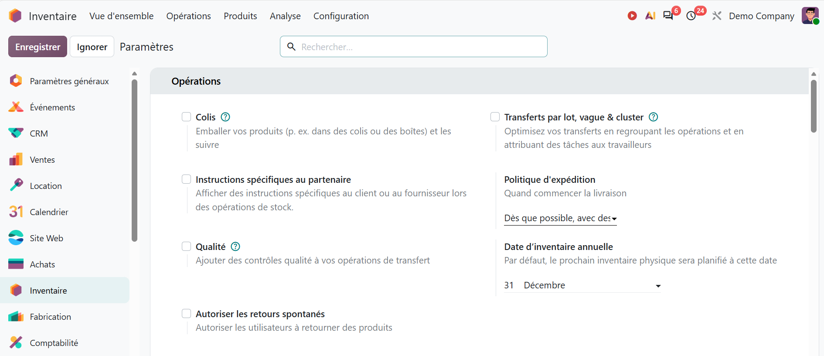Open the user avatar menu
The image size is (824, 356).
tap(810, 16)
